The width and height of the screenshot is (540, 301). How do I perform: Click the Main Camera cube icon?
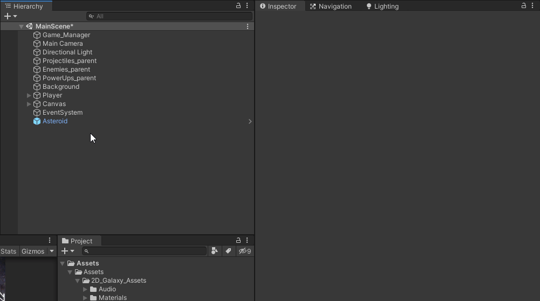pos(37,44)
